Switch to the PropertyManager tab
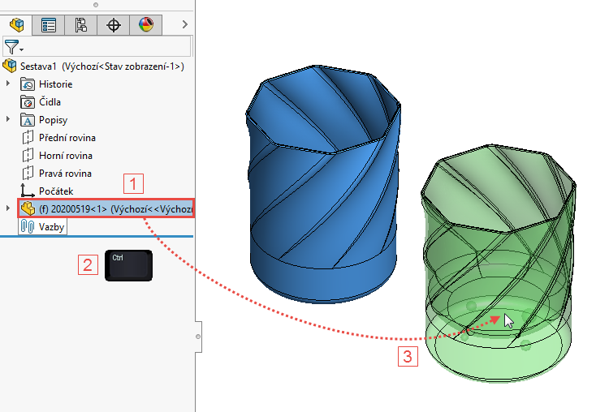Screen dimensions: 609x412 point(49,25)
